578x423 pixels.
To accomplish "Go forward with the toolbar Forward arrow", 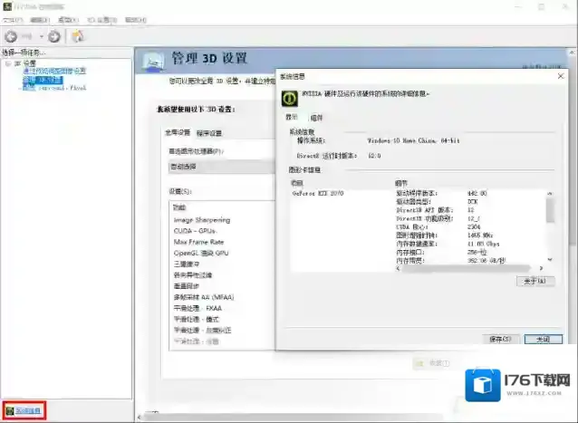I will point(54,36).
